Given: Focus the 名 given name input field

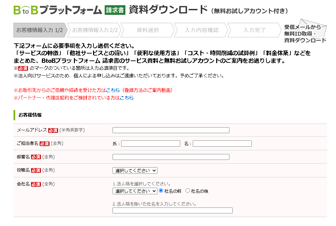Looking at the screenshot, I should pyautogui.click(x=222, y=144).
